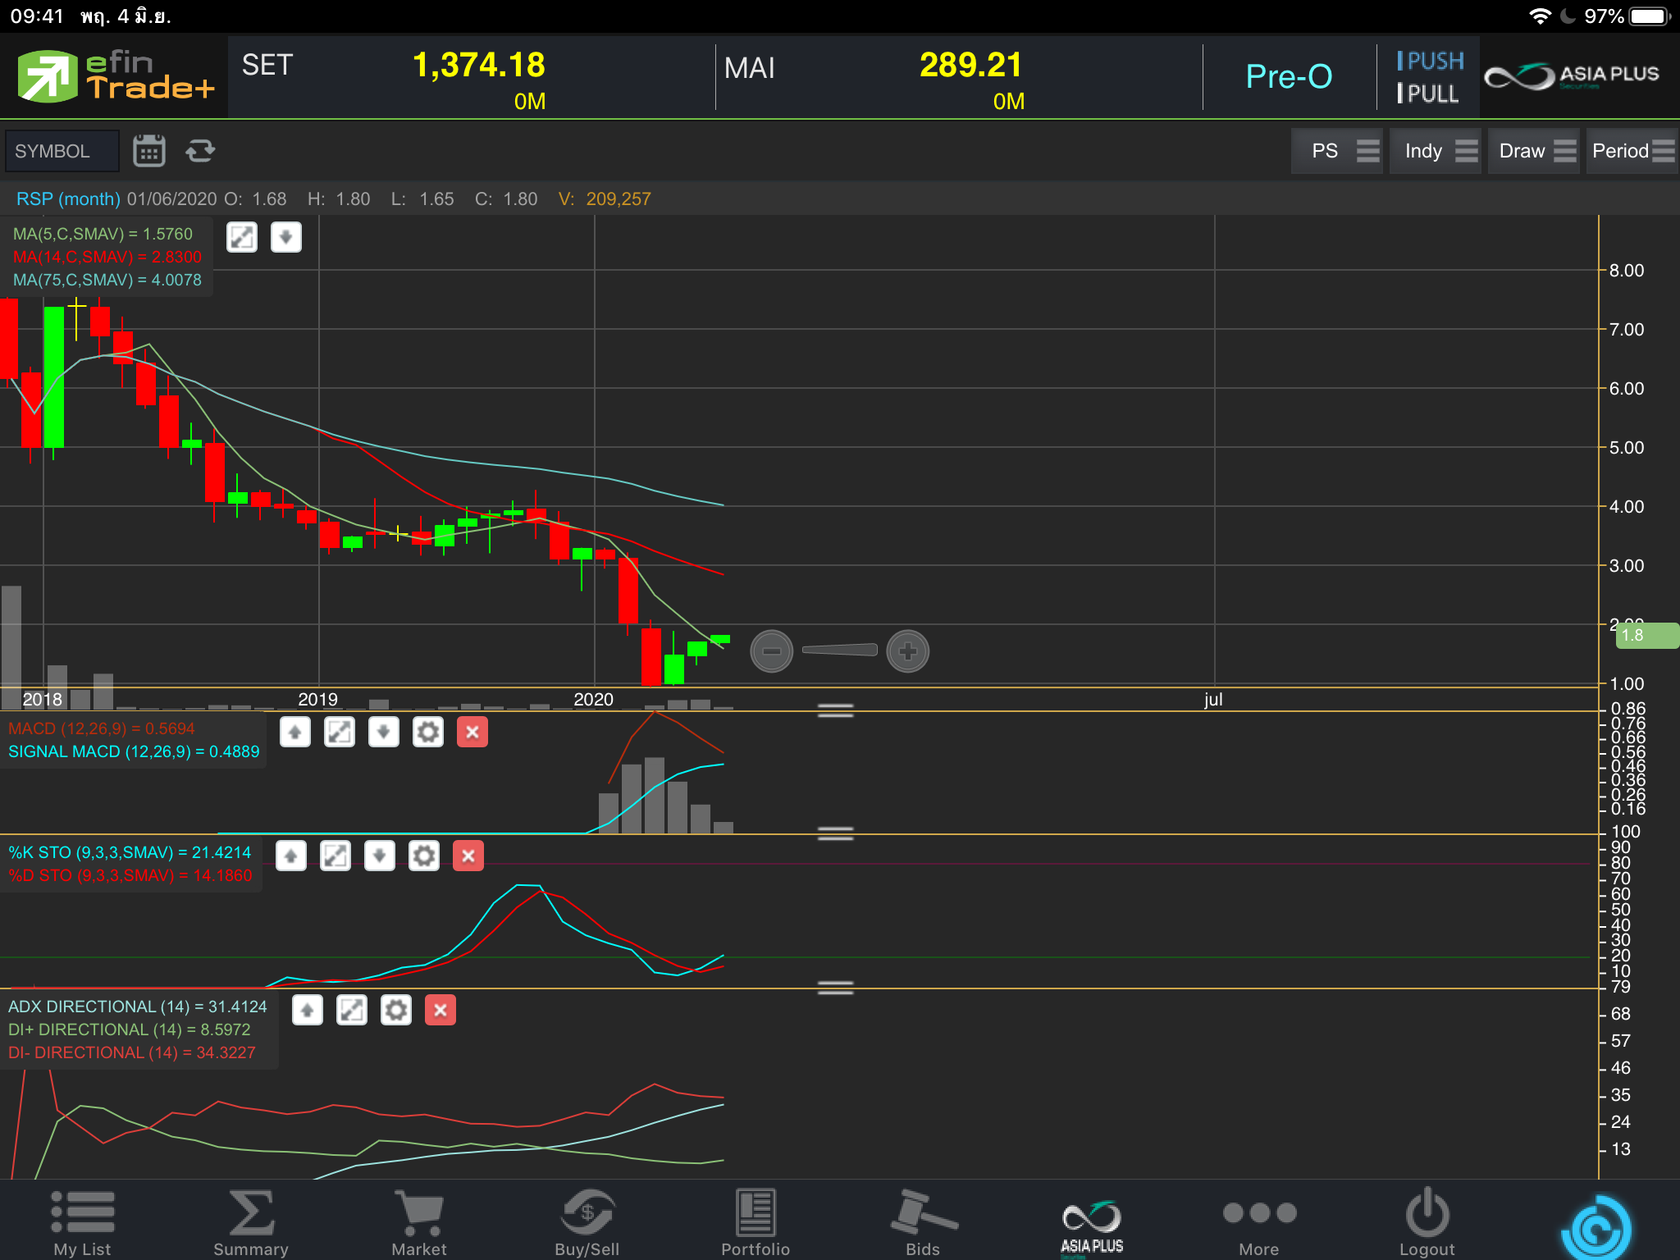Toggle PUSH streaming mode

click(x=1430, y=61)
